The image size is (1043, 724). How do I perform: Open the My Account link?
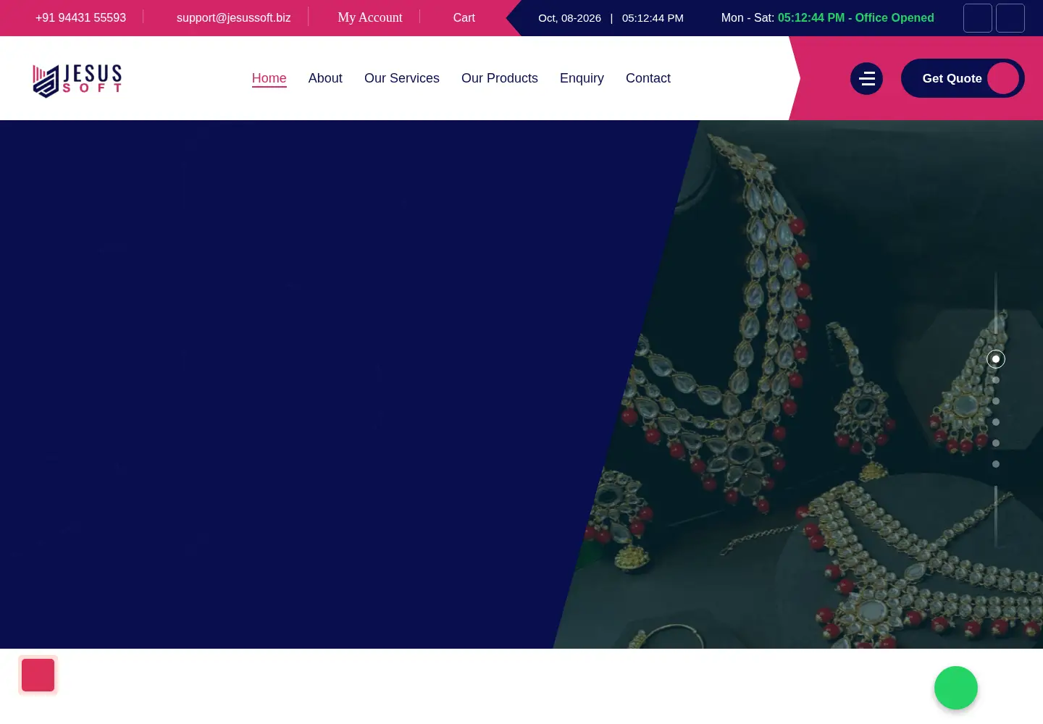[370, 17]
